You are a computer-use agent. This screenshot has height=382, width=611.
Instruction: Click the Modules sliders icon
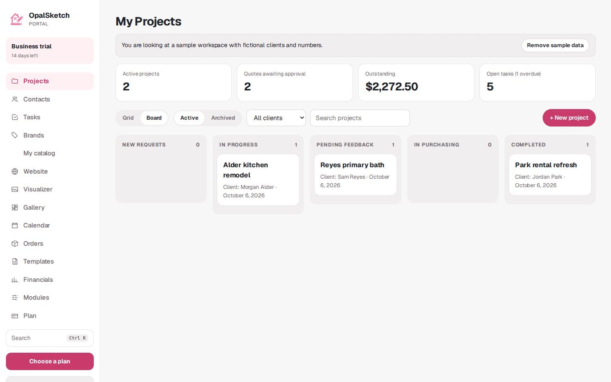[x=15, y=298]
